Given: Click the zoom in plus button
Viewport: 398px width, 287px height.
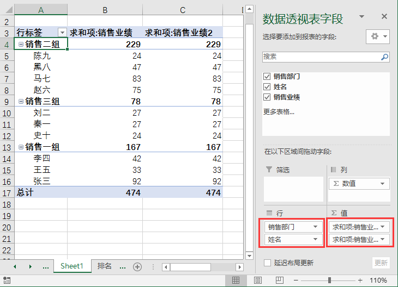Looking at the screenshot, I should (360, 280).
